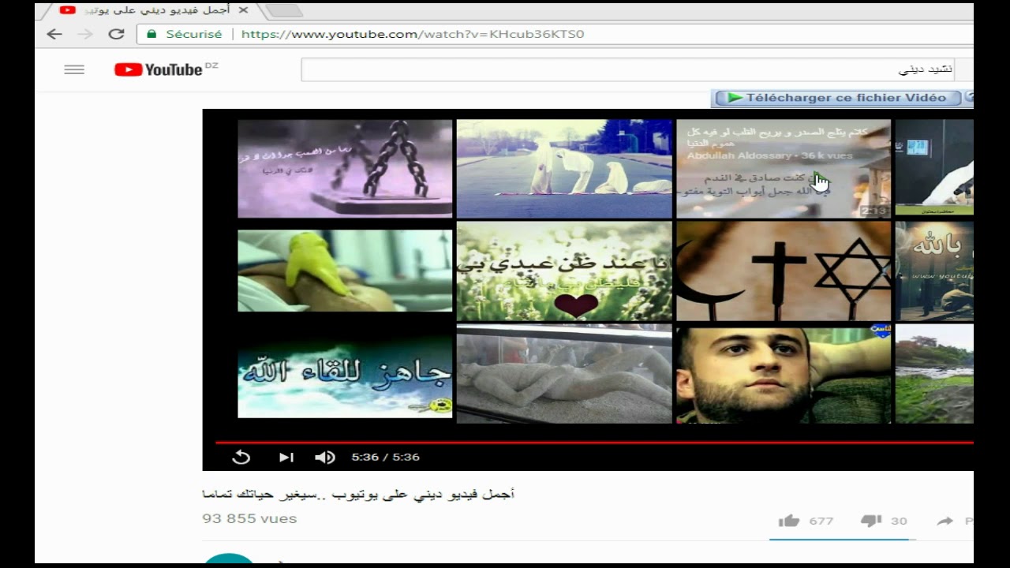The width and height of the screenshot is (1010, 568).
Task: Click the '93 855 vues' view count
Action: pos(249,519)
